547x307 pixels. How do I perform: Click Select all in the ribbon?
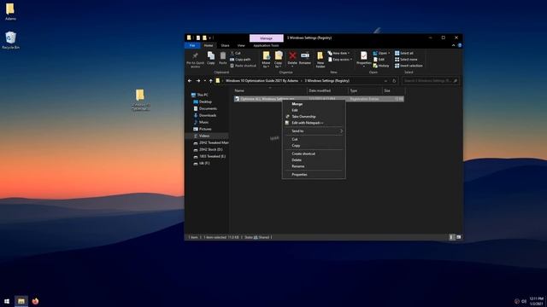pyautogui.click(x=404, y=53)
